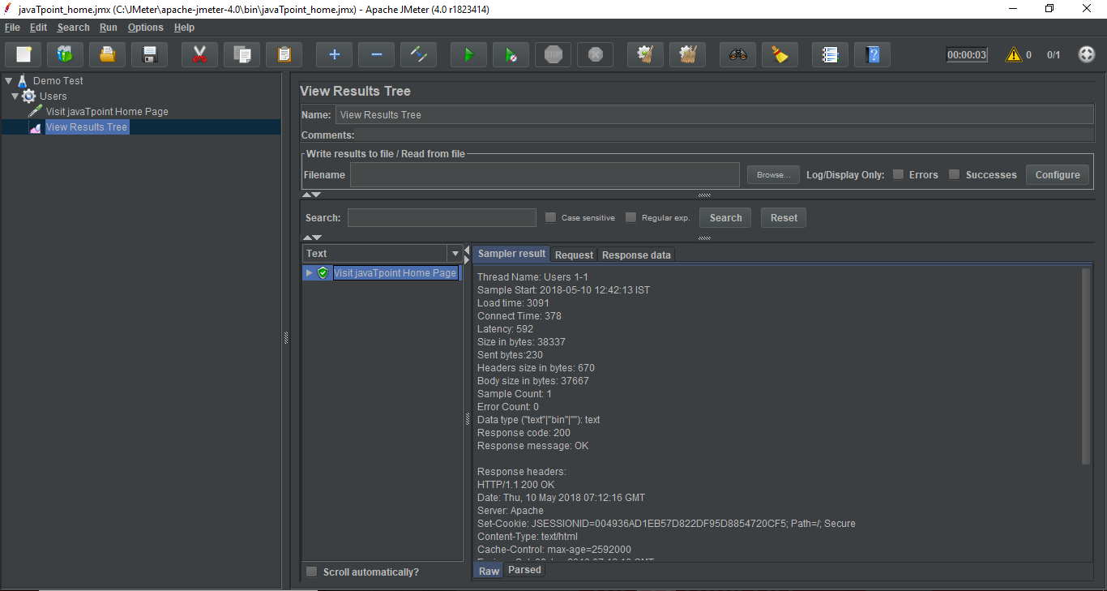Collapse the Users thread group node
The image size is (1107, 591).
point(15,96)
